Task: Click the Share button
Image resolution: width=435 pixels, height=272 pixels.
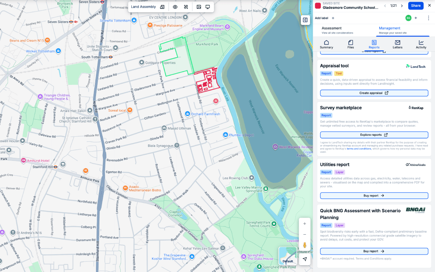Action: point(415,6)
